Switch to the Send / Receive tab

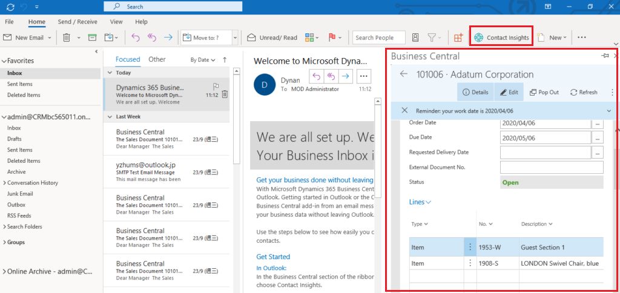77,22
